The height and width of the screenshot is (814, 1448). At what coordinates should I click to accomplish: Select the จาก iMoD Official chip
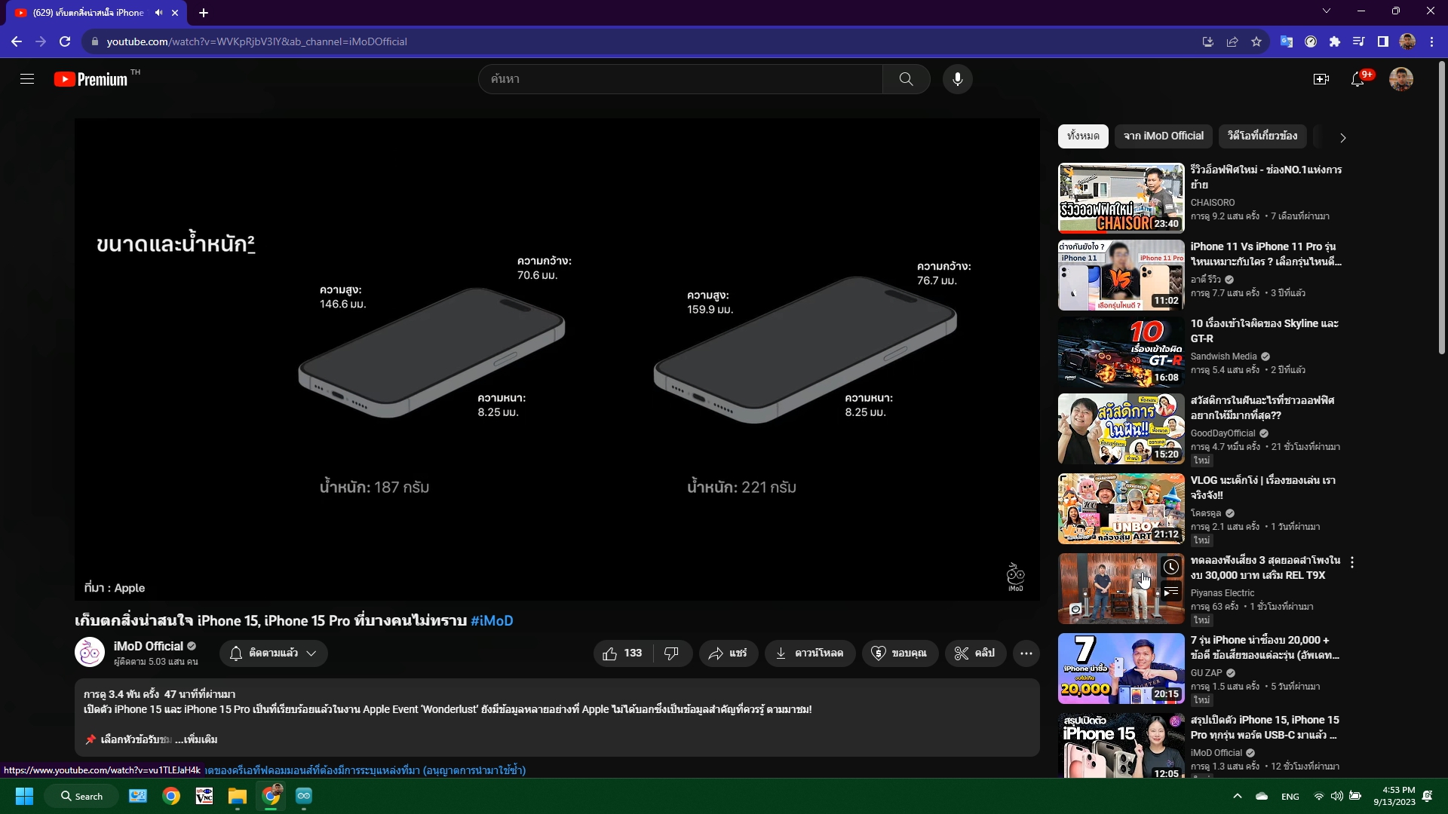click(1164, 136)
